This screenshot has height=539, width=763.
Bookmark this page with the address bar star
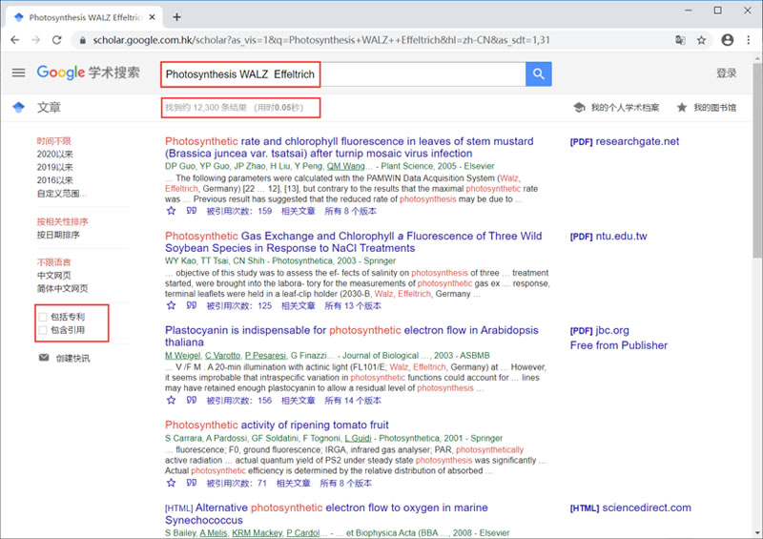point(701,40)
